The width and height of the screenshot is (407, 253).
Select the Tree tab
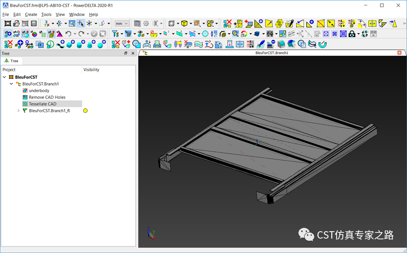coord(12,61)
